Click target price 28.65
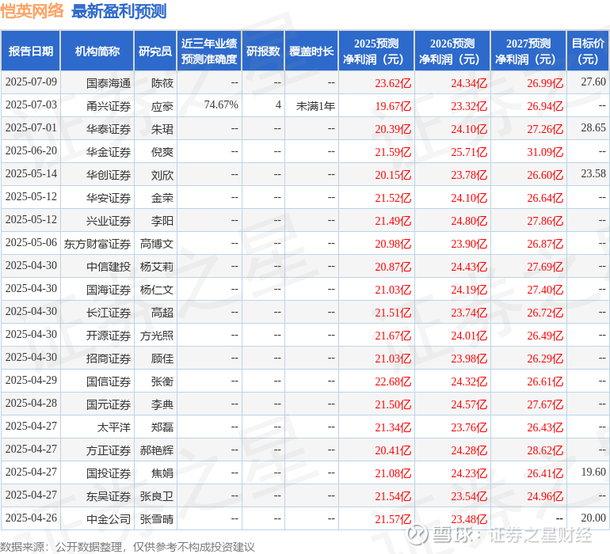 [x=593, y=127]
